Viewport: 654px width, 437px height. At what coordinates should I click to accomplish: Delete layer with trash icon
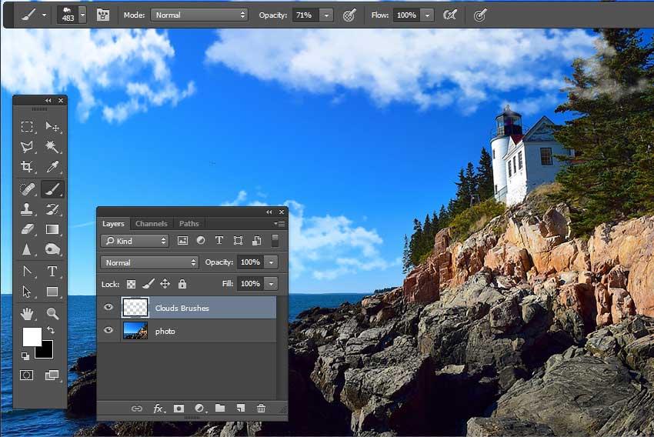point(261,409)
